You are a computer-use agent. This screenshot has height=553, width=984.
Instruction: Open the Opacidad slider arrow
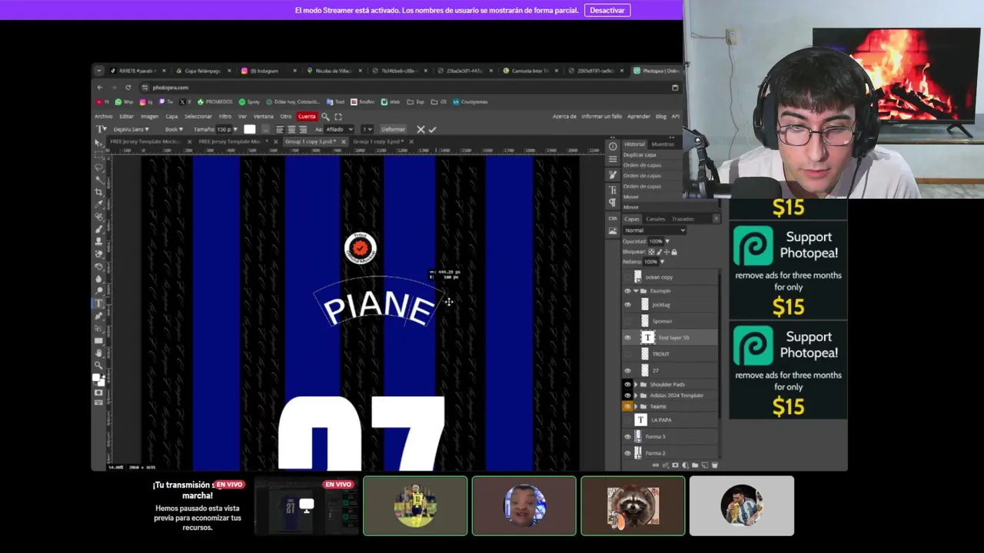click(x=667, y=241)
